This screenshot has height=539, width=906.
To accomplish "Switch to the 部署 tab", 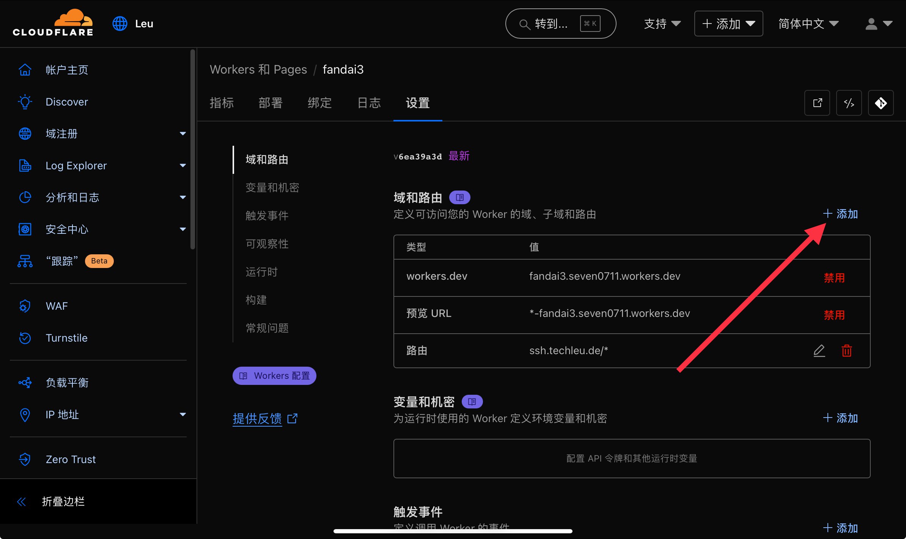I will tap(271, 103).
